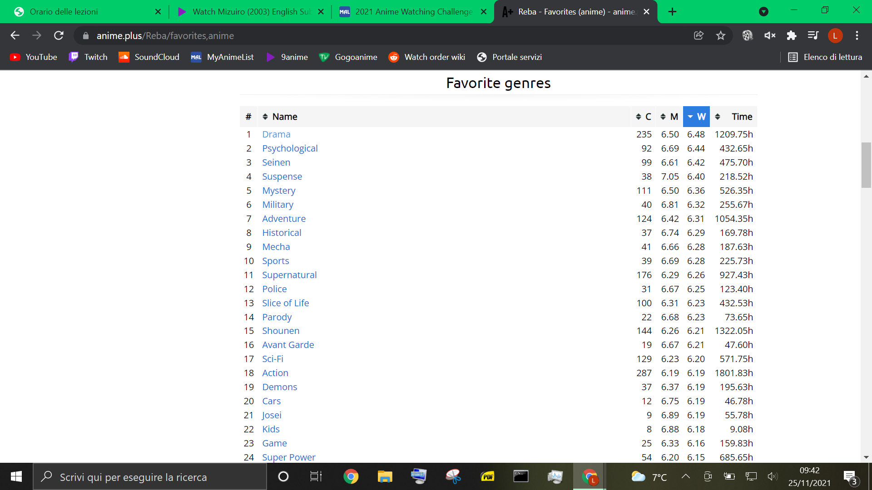Viewport: 872px width, 490px height.
Task: Open the YouTube bookmark
Action: click(x=34, y=57)
